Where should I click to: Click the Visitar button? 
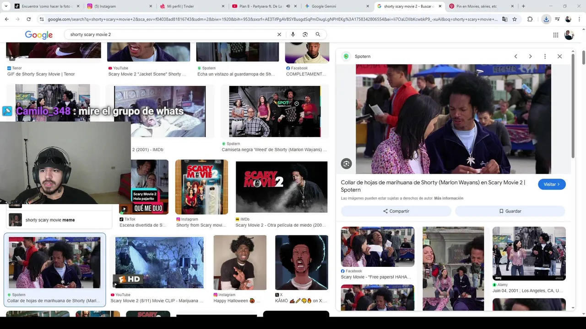[552, 184]
